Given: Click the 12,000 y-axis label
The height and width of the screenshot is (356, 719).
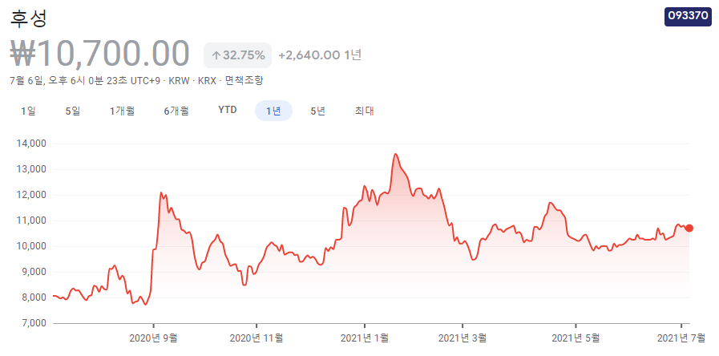Looking at the screenshot, I should pyautogui.click(x=32, y=195).
